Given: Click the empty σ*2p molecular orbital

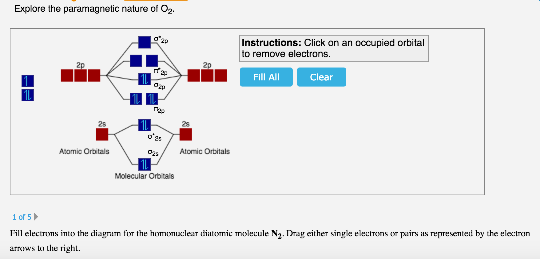Looking at the screenshot, I should coord(144,42).
